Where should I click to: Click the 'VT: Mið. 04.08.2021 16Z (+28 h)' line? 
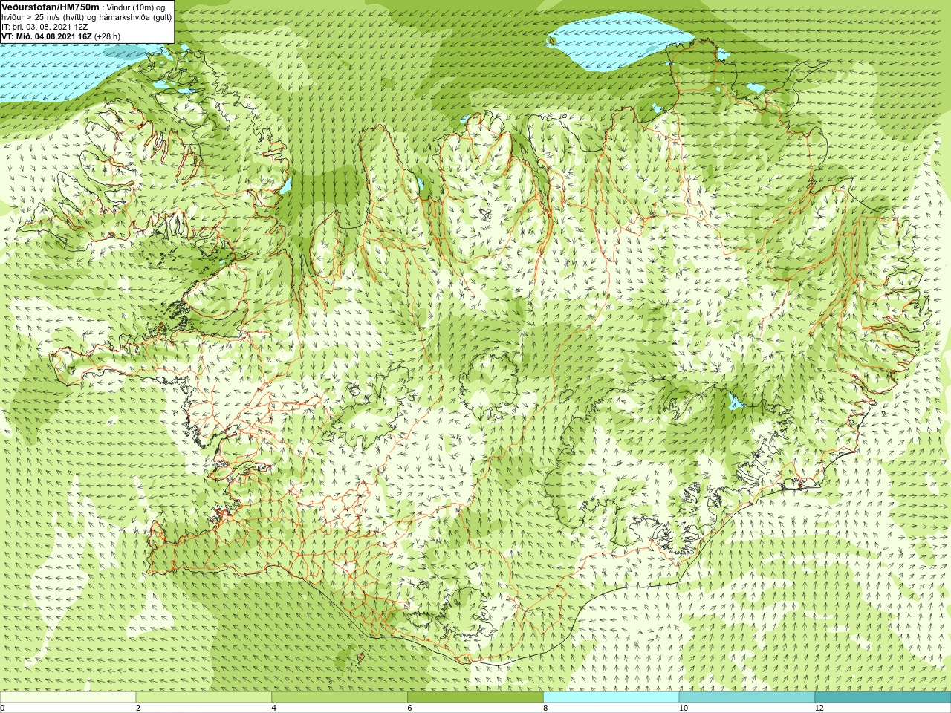point(61,36)
